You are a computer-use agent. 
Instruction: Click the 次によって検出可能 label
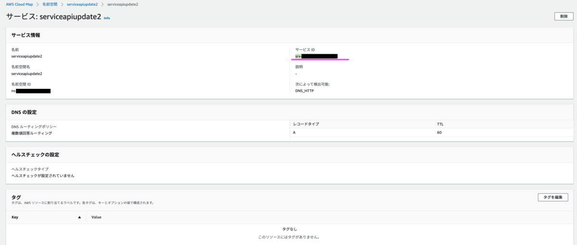(312, 84)
